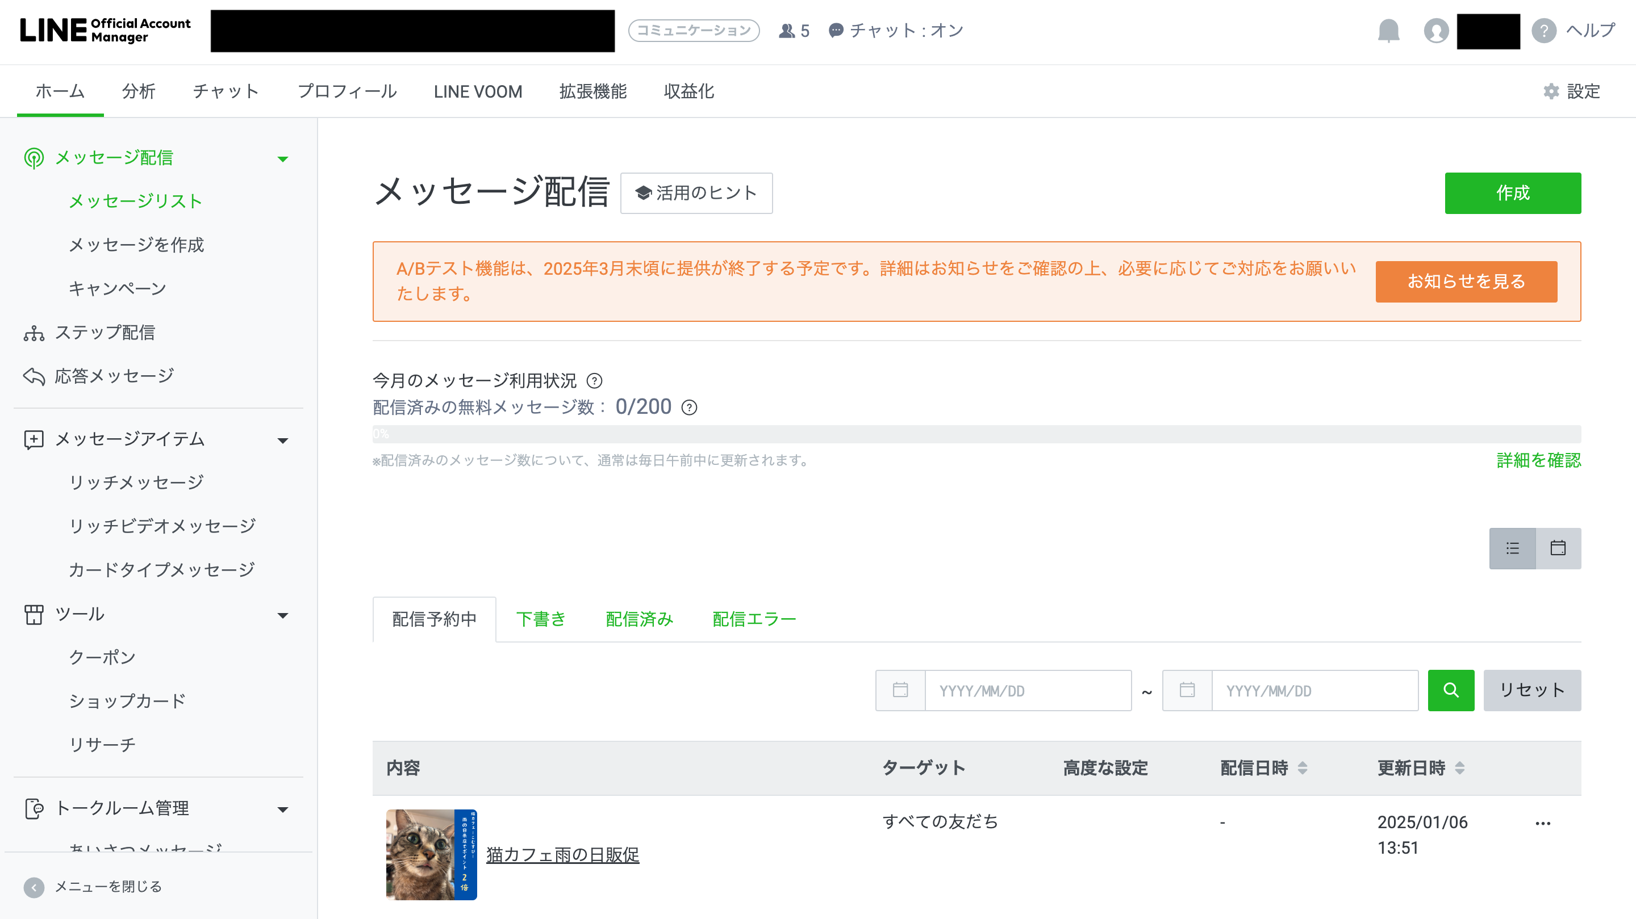
Task: Click the end date YYYY/MM/DD field
Action: tap(1314, 690)
